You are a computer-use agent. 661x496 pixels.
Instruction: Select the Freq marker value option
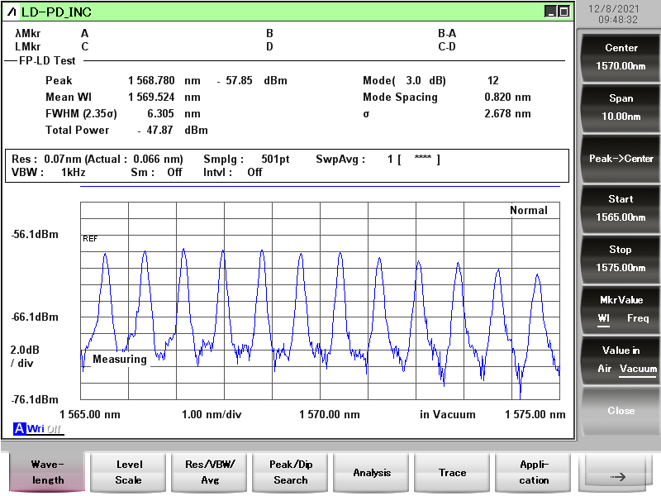(x=638, y=318)
